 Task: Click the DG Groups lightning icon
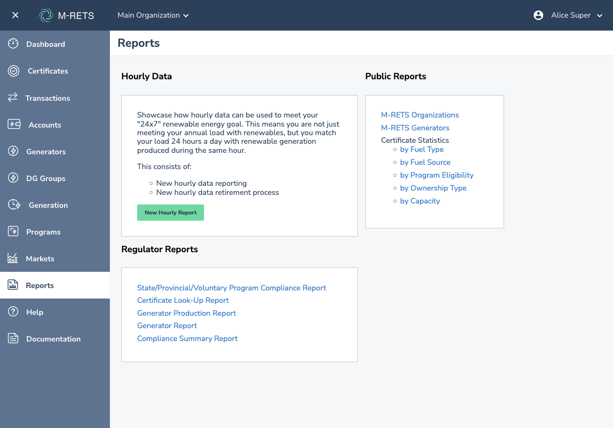coord(13,178)
